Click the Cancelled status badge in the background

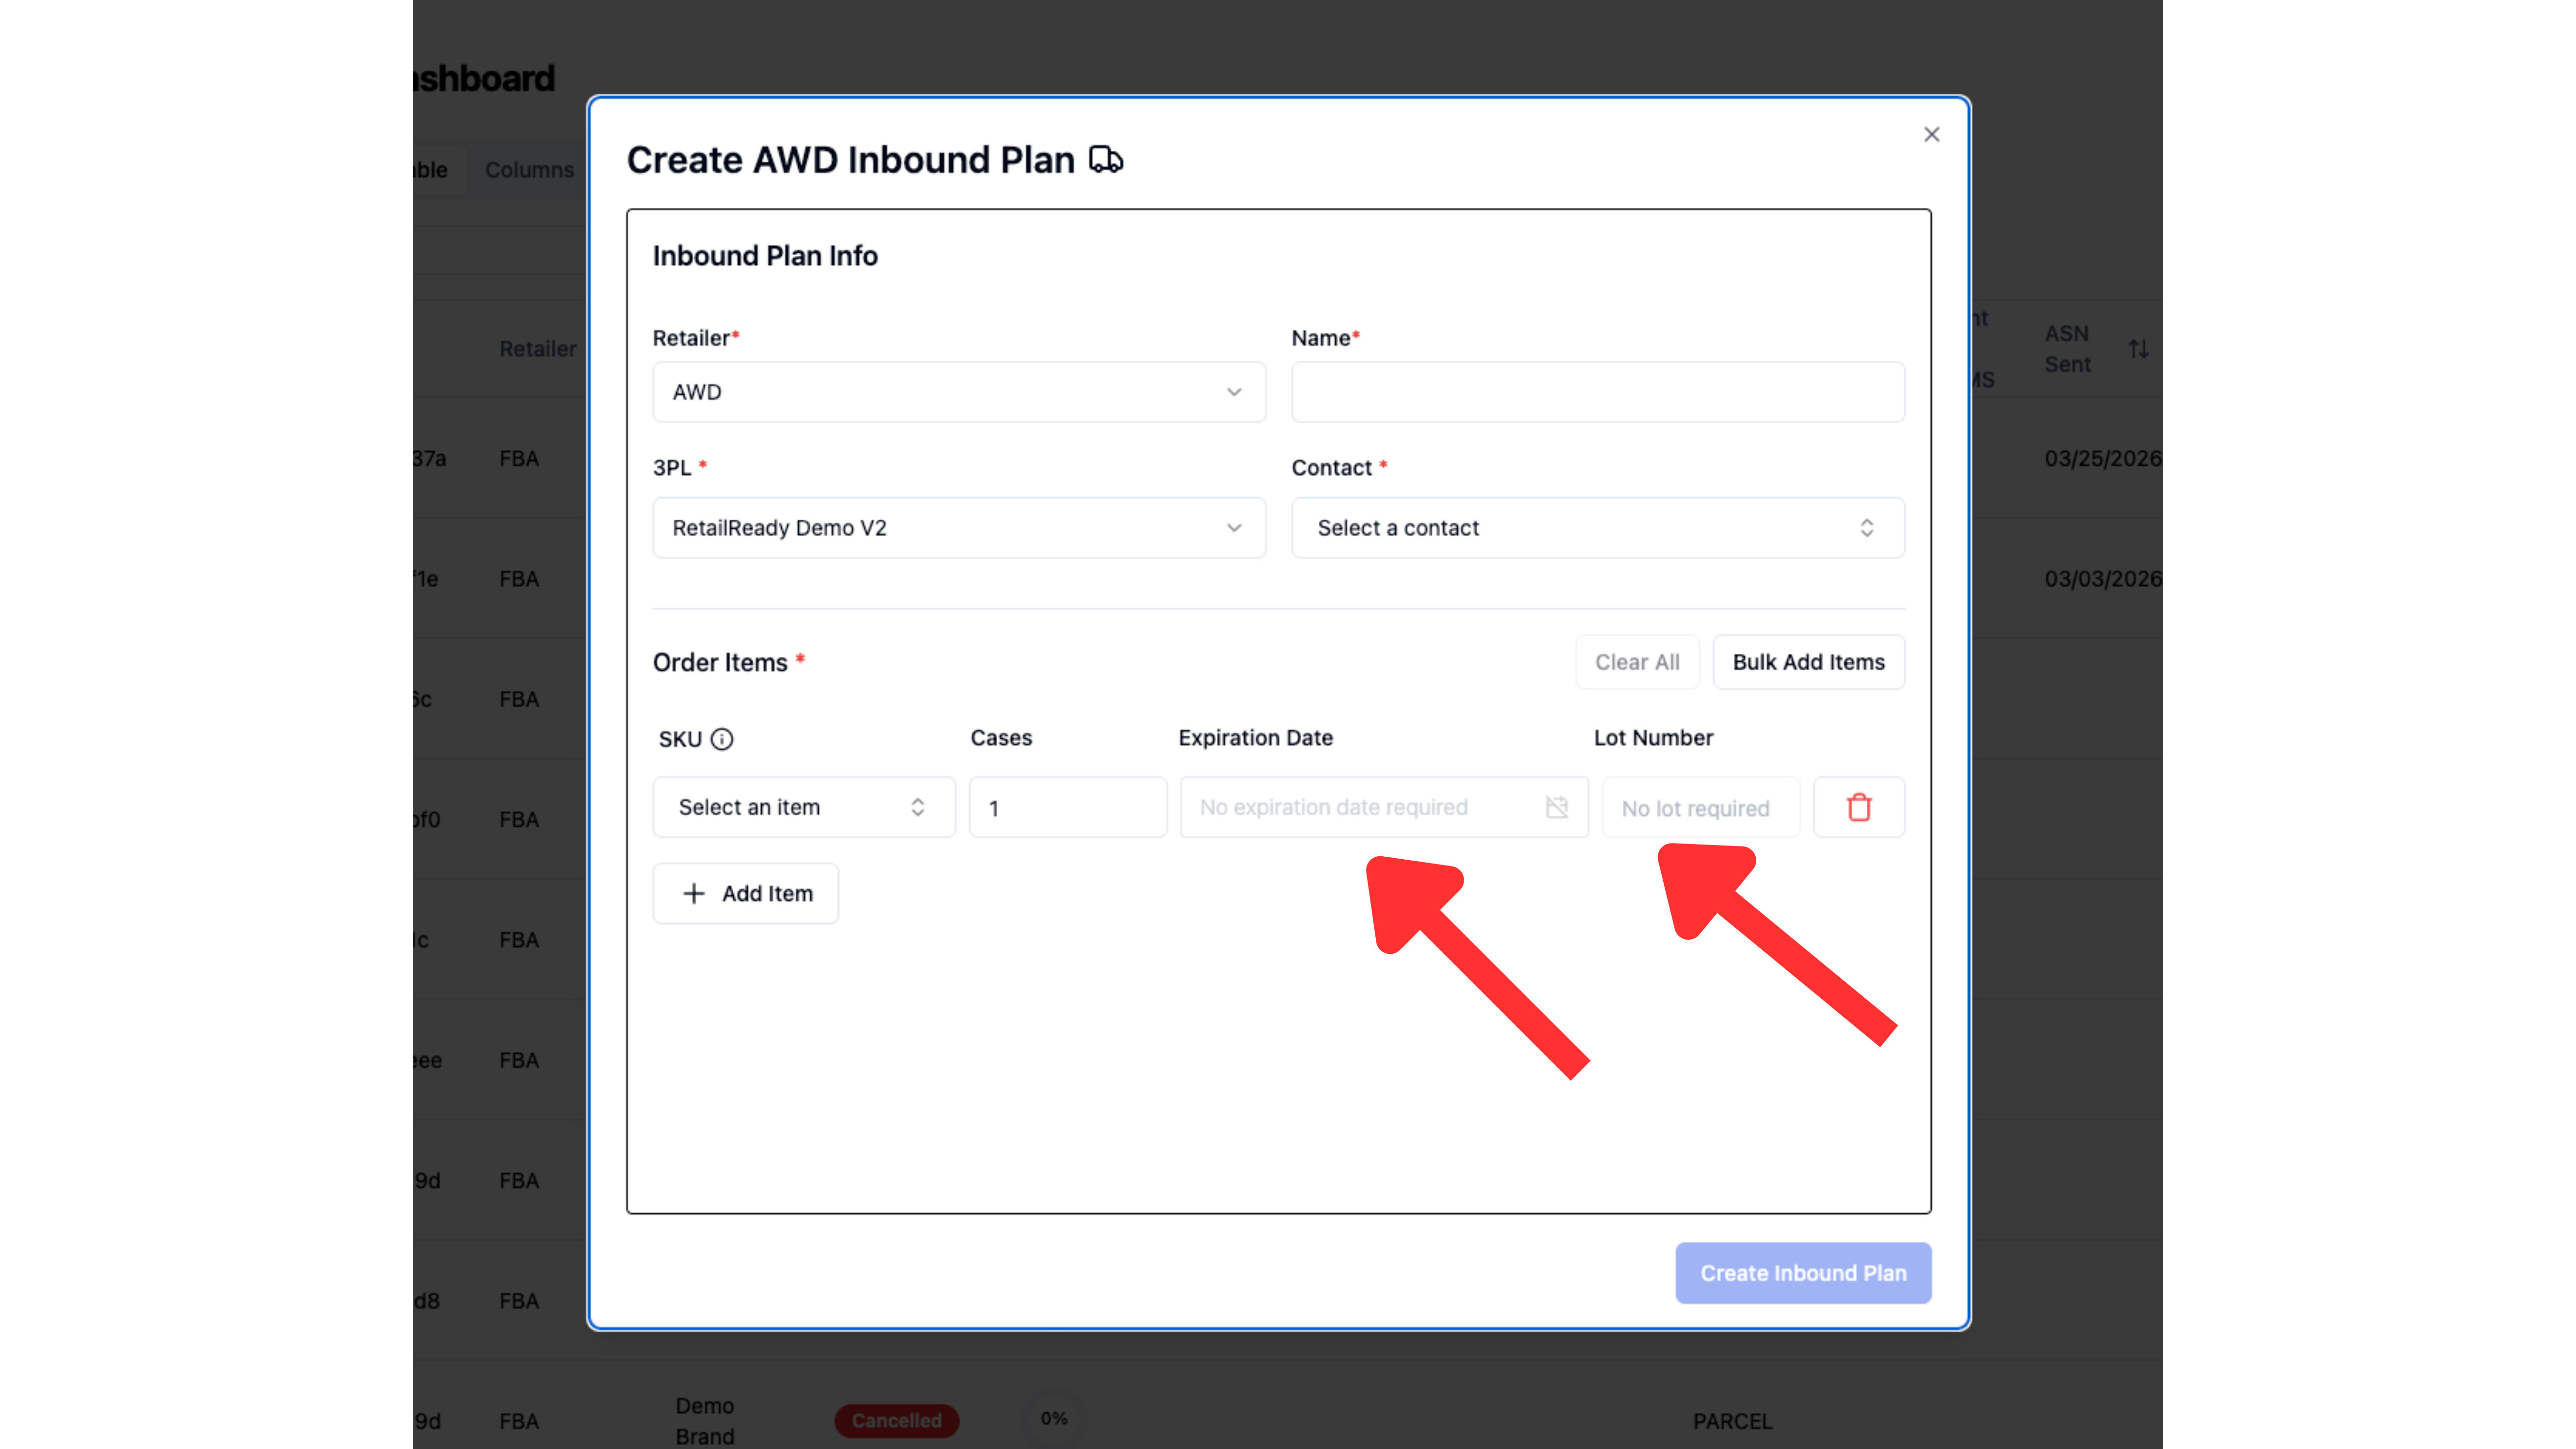pos(896,1420)
